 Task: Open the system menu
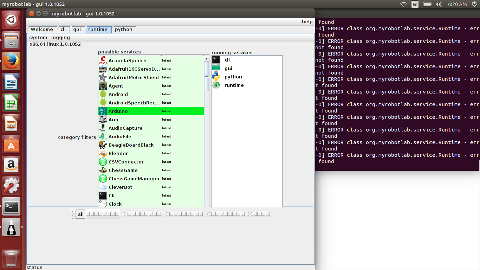38,37
